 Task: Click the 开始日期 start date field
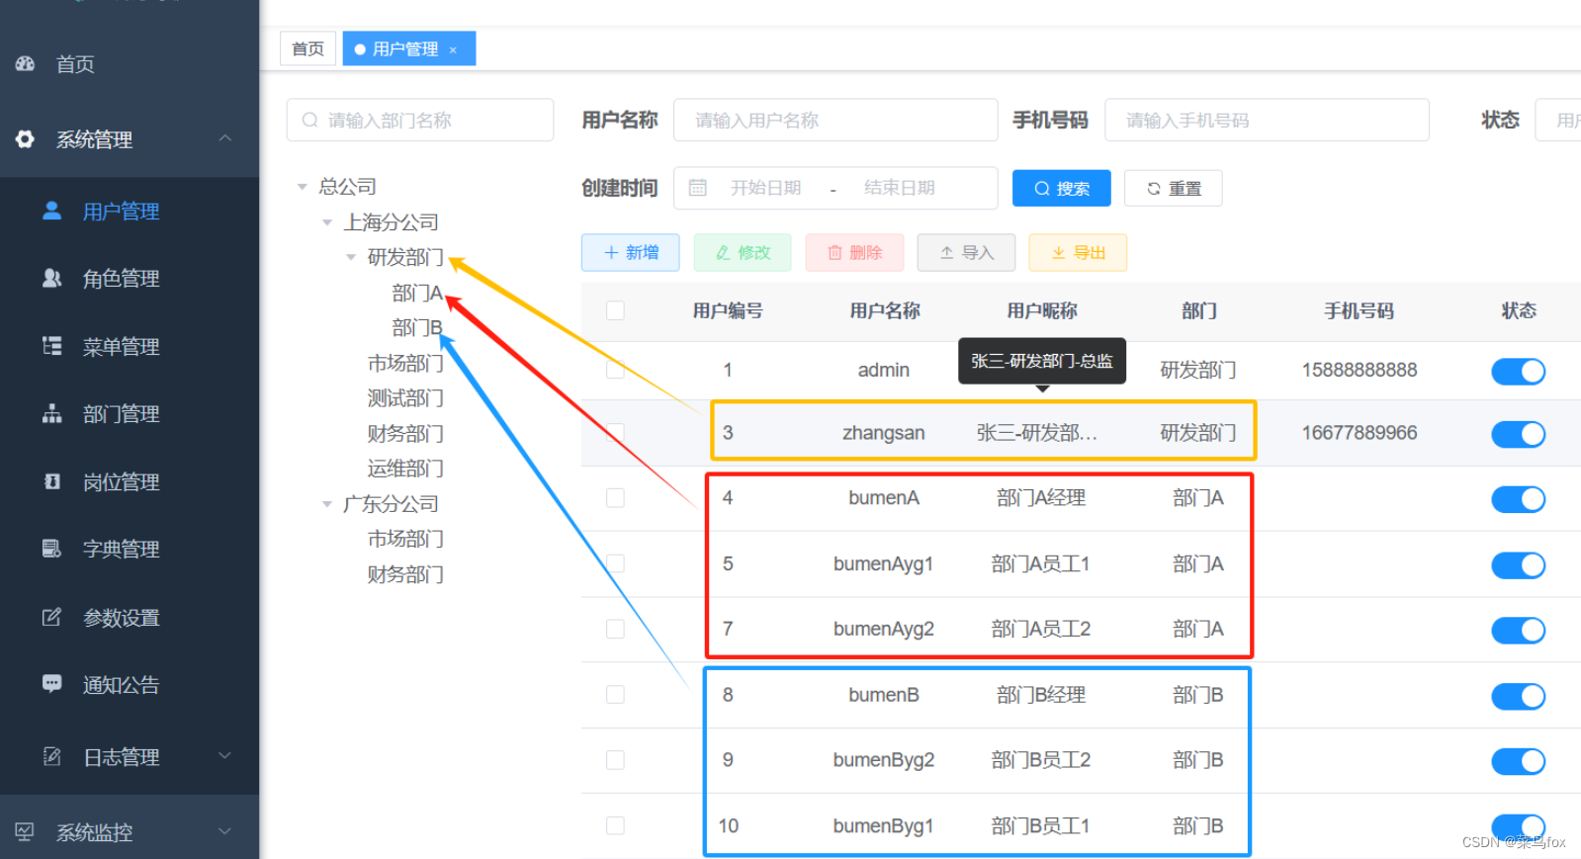click(765, 188)
